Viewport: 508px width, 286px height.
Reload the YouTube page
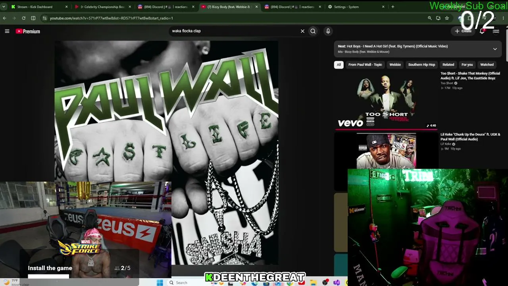click(24, 18)
